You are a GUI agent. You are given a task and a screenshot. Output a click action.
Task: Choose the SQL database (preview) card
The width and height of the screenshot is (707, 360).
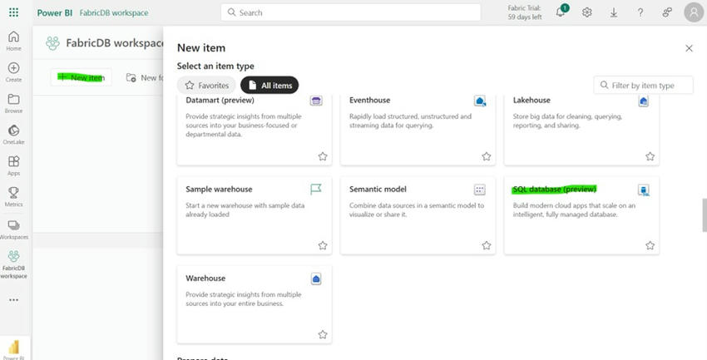coord(581,215)
